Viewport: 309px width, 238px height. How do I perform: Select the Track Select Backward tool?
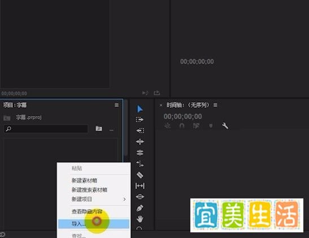click(140, 131)
